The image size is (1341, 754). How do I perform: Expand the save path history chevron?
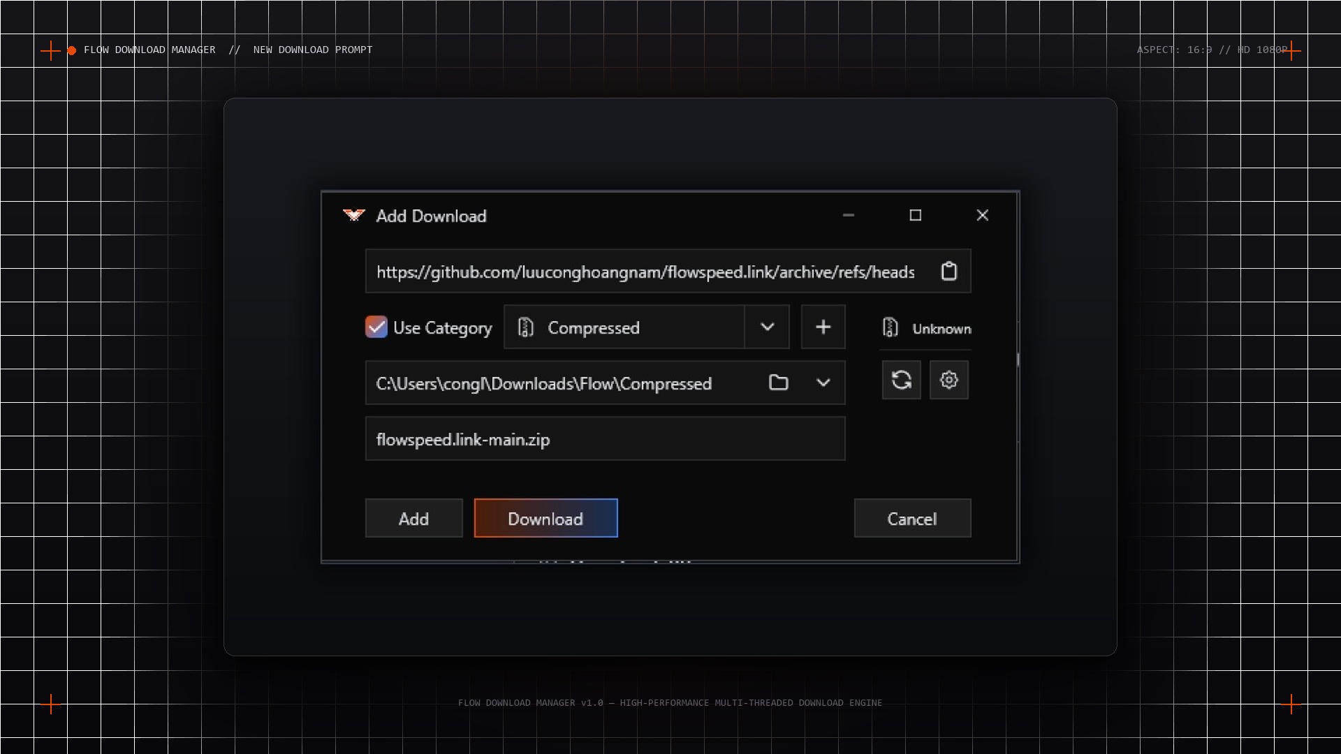click(x=823, y=383)
